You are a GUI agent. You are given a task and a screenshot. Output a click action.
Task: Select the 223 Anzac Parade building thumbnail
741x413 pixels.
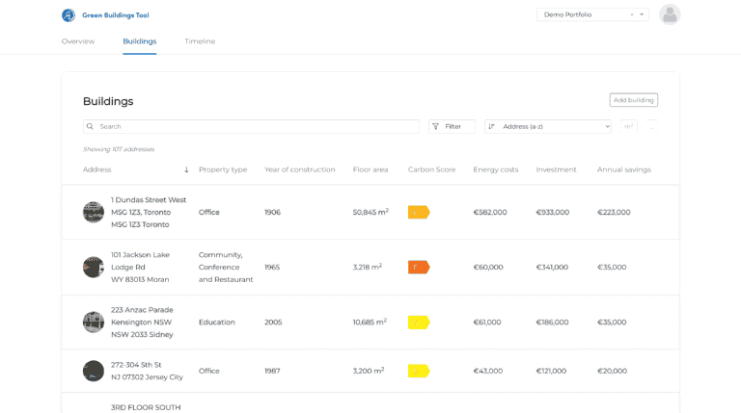[94, 323]
